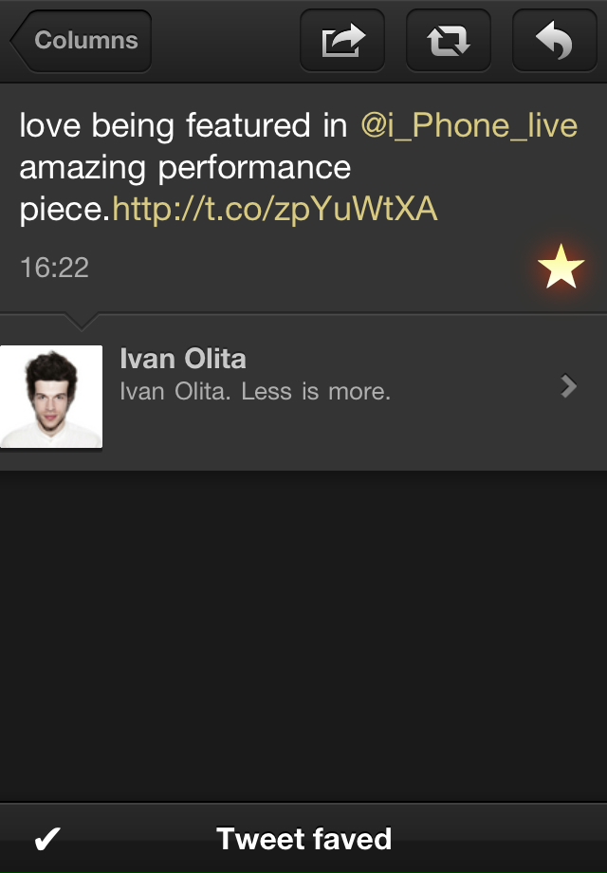Image resolution: width=607 pixels, height=873 pixels.
Task: Tap the 'Less is more' bio line
Action: point(255,392)
